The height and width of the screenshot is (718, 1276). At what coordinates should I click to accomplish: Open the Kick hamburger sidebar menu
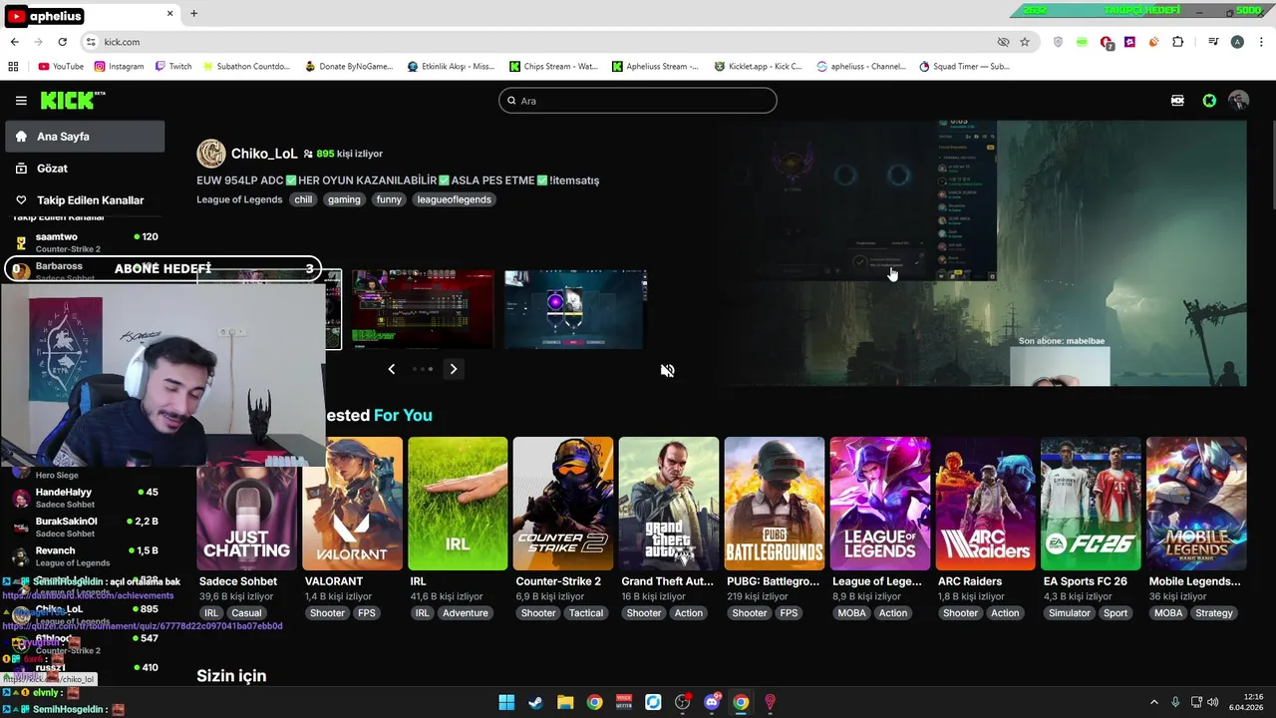(21, 101)
